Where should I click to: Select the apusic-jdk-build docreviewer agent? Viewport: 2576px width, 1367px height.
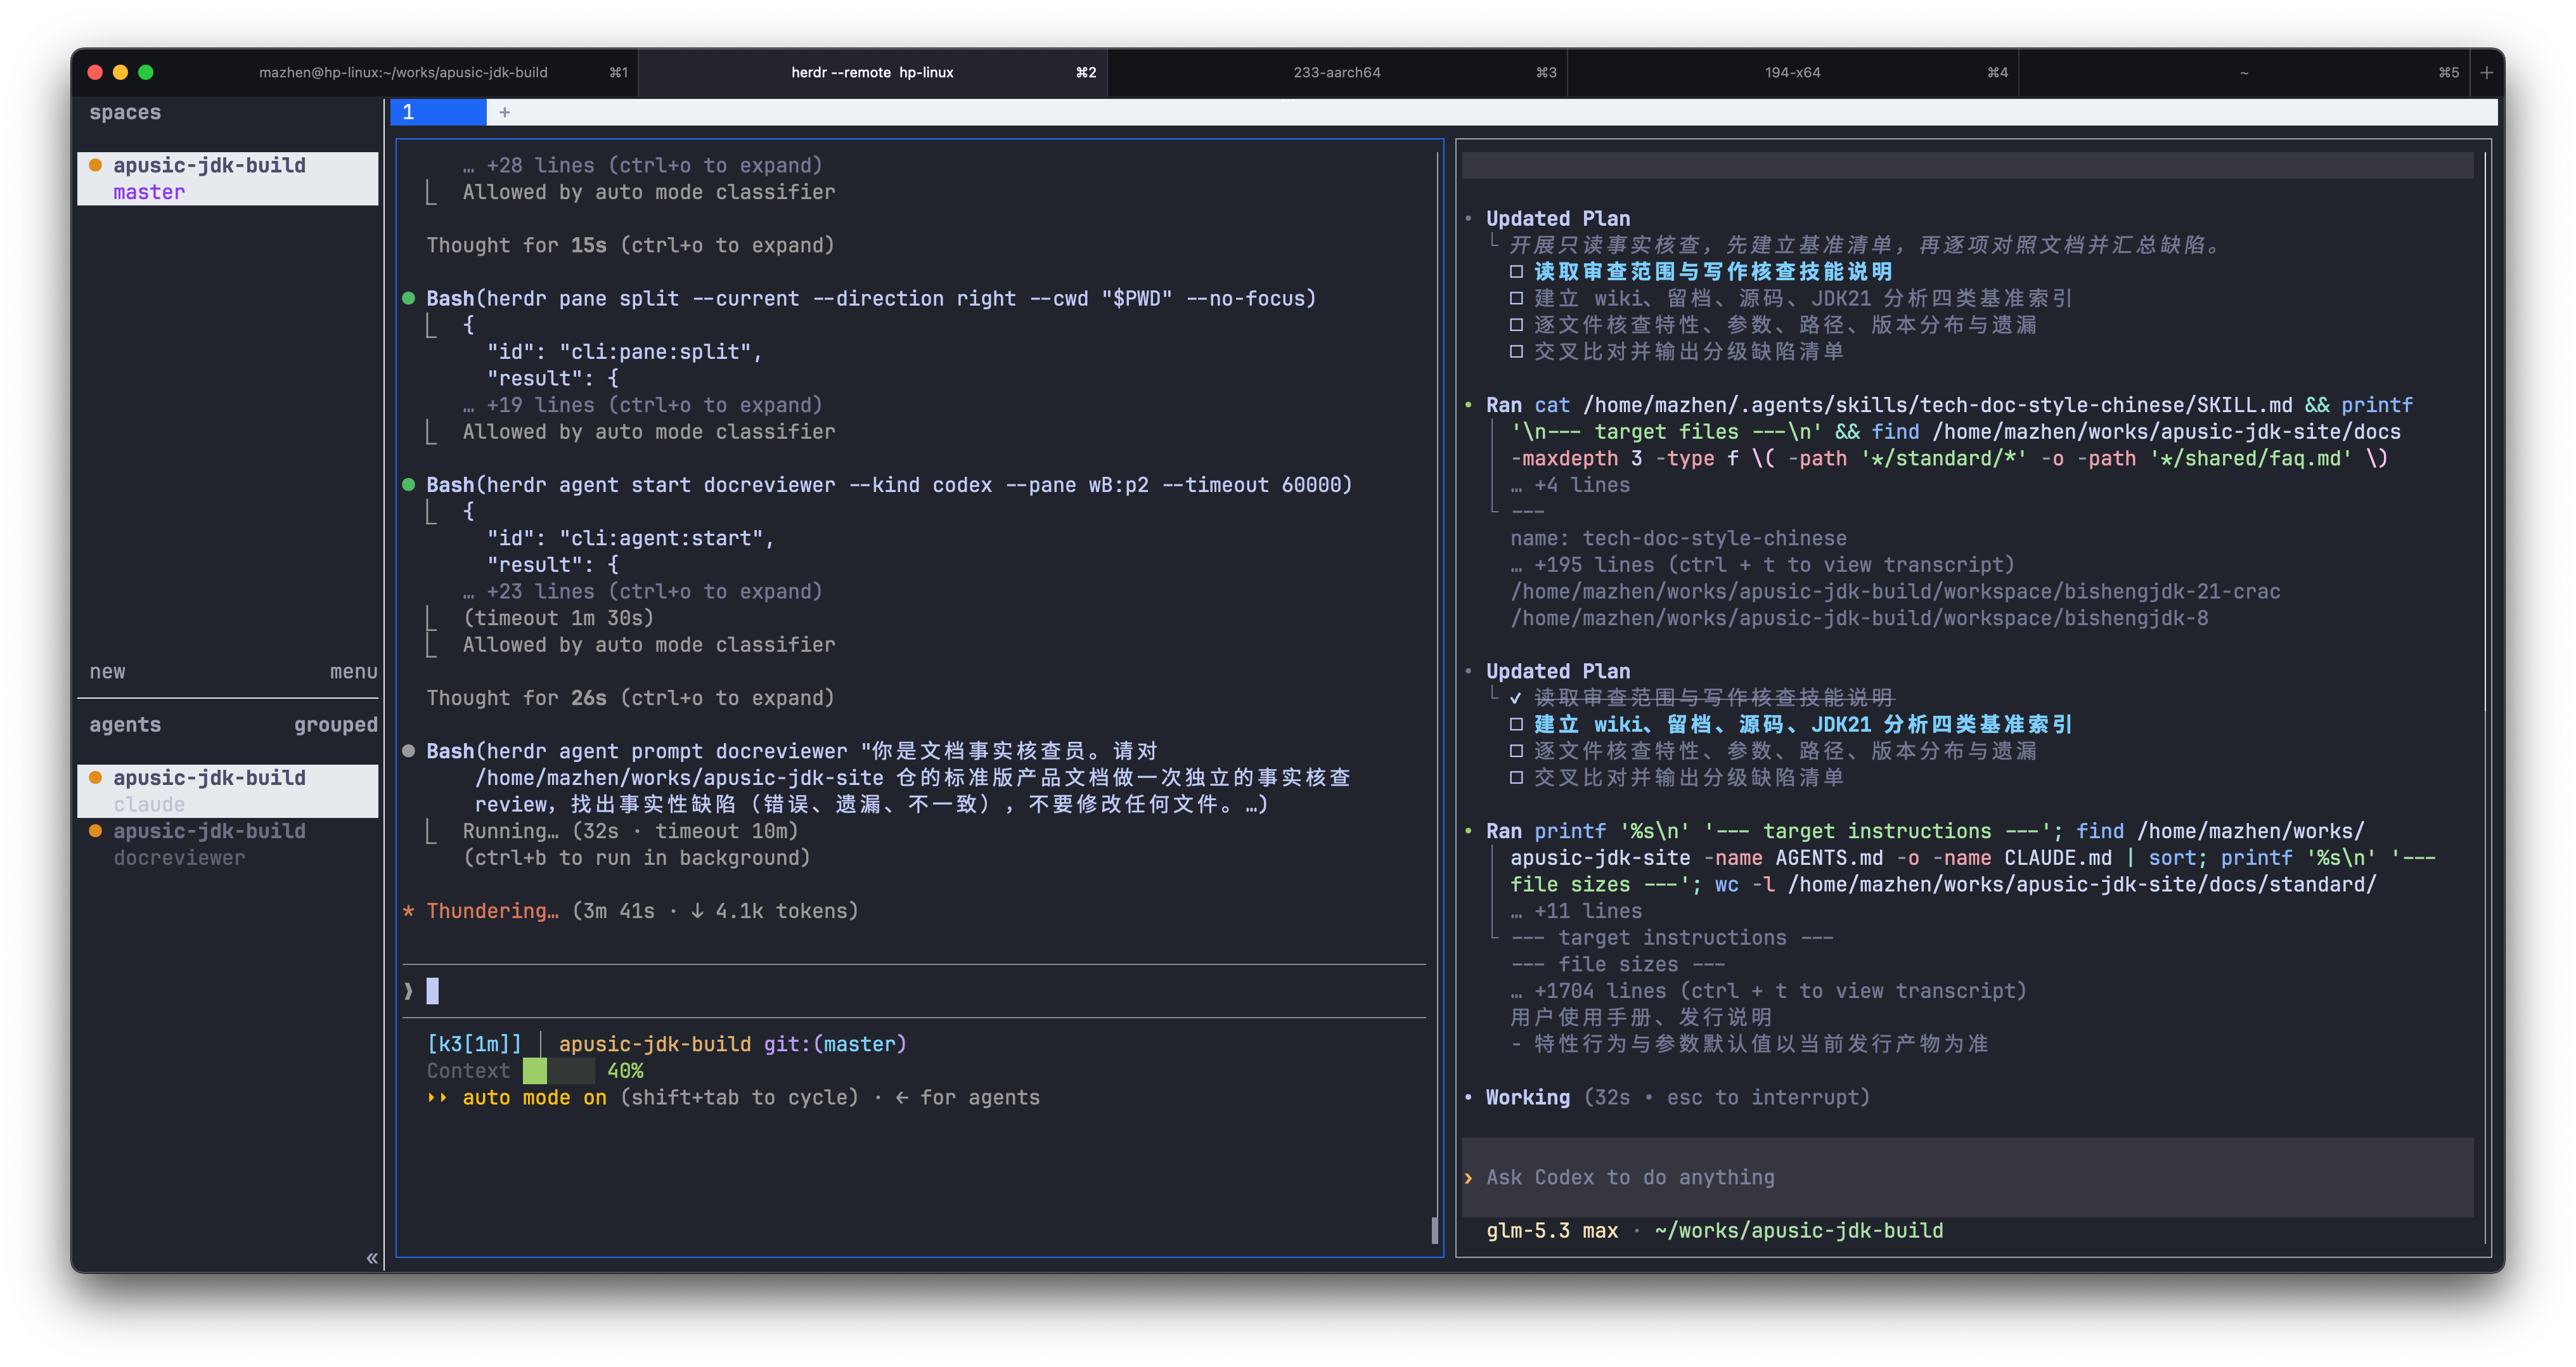[x=228, y=844]
